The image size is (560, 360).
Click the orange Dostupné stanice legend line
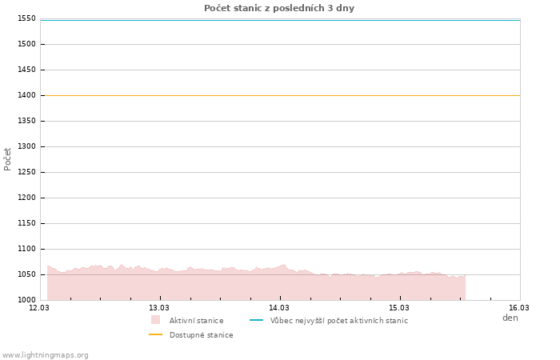[x=155, y=334]
